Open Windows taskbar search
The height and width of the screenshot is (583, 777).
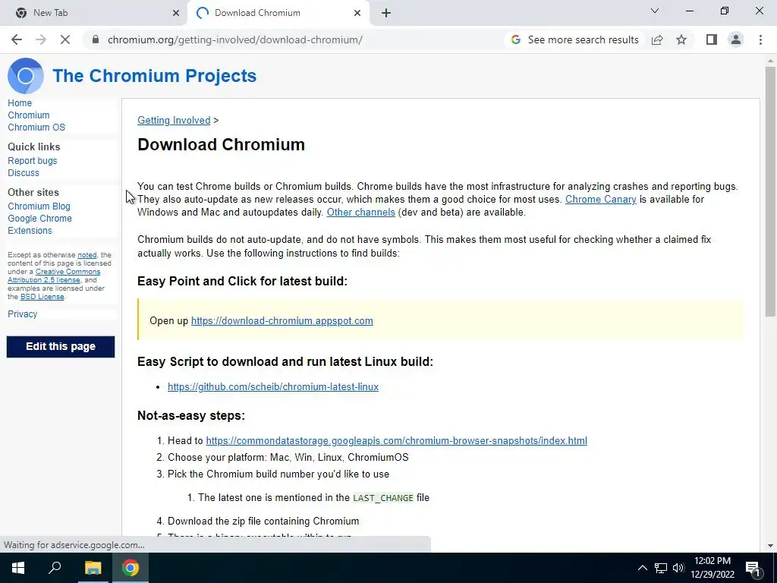pyautogui.click(x=55, y=568)
